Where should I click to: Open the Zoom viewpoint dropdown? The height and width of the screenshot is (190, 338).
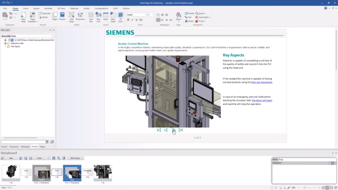201,13
